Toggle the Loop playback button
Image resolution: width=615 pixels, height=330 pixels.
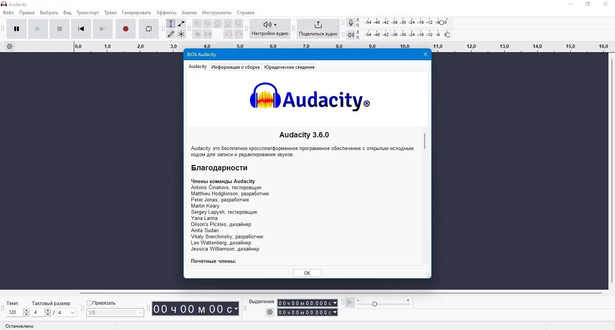click(x=149, y=29)
